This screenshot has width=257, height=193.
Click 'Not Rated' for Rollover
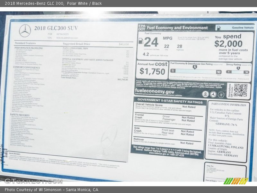[x=187, y=143]
